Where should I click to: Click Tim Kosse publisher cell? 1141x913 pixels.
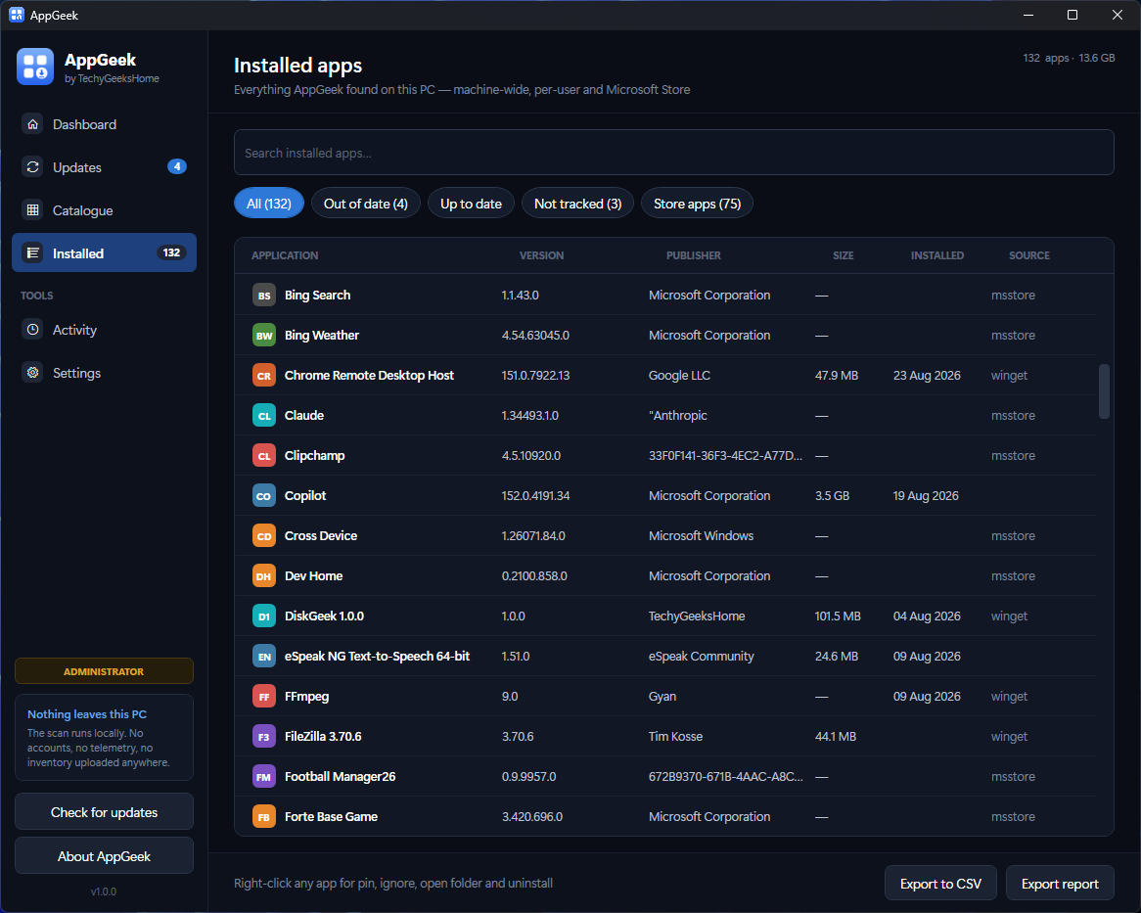(x=675, y=736)
